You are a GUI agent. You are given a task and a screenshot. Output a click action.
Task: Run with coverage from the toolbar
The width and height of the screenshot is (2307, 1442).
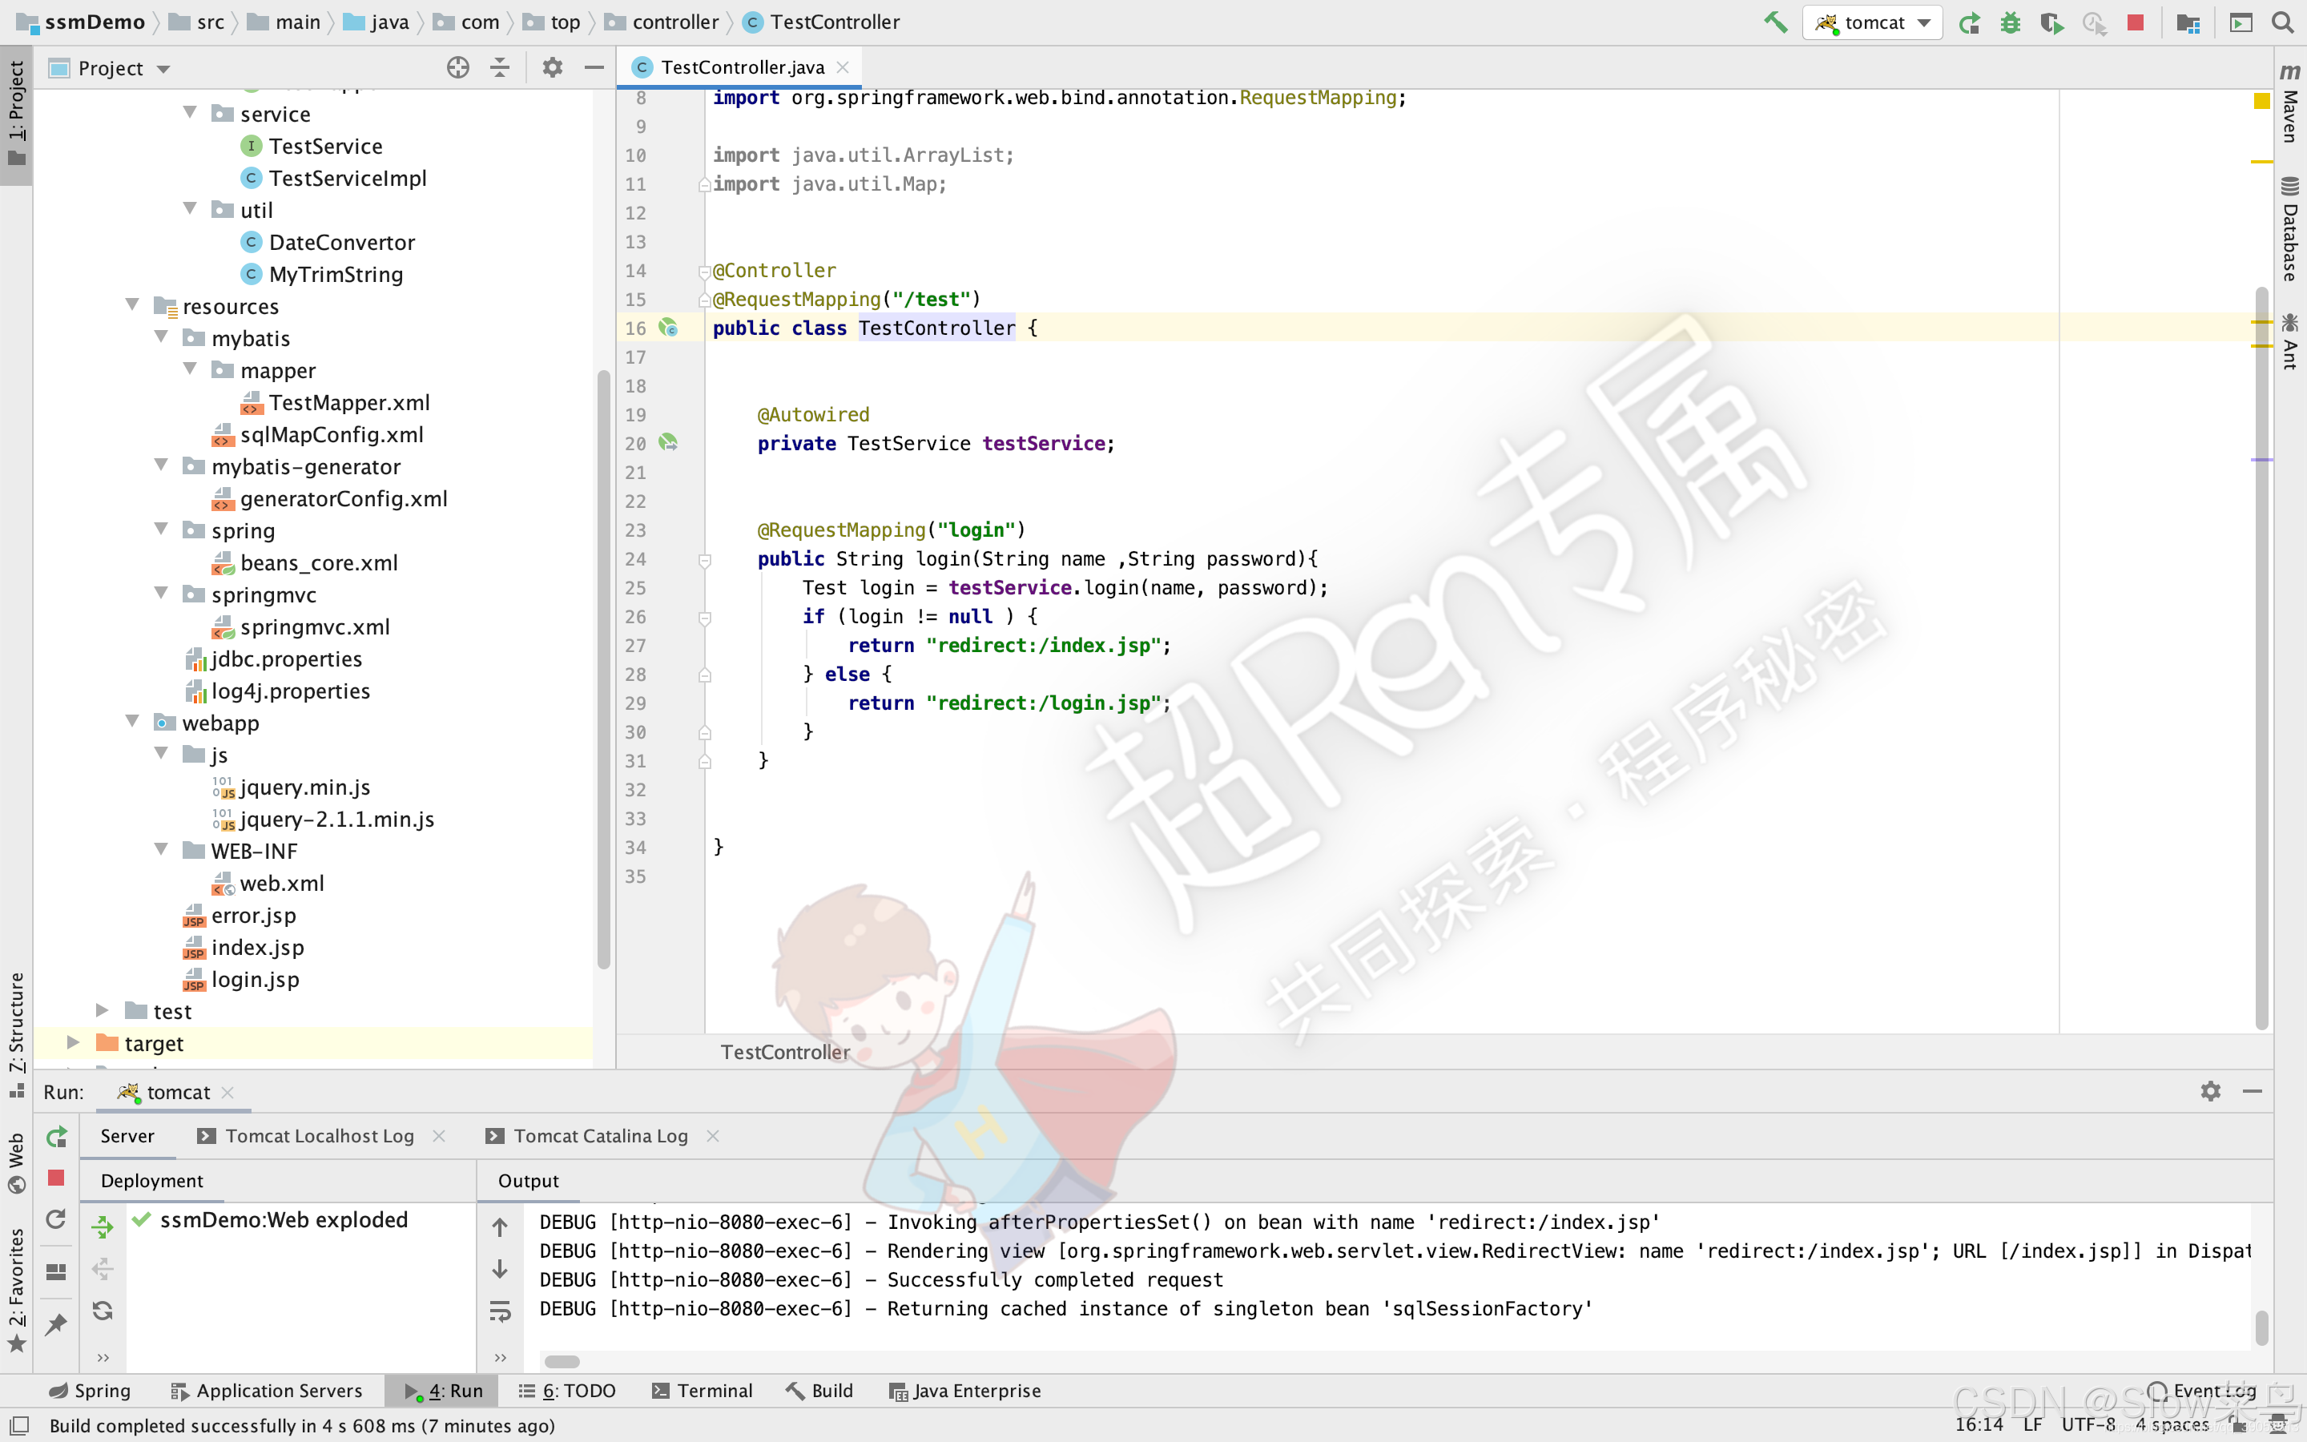tap(2051, 22)
